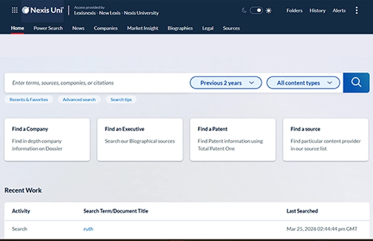This screenshot has height=241, width=373.
Task: Click the Search Term/Document Title column header
Action: (x=115, y=211)
